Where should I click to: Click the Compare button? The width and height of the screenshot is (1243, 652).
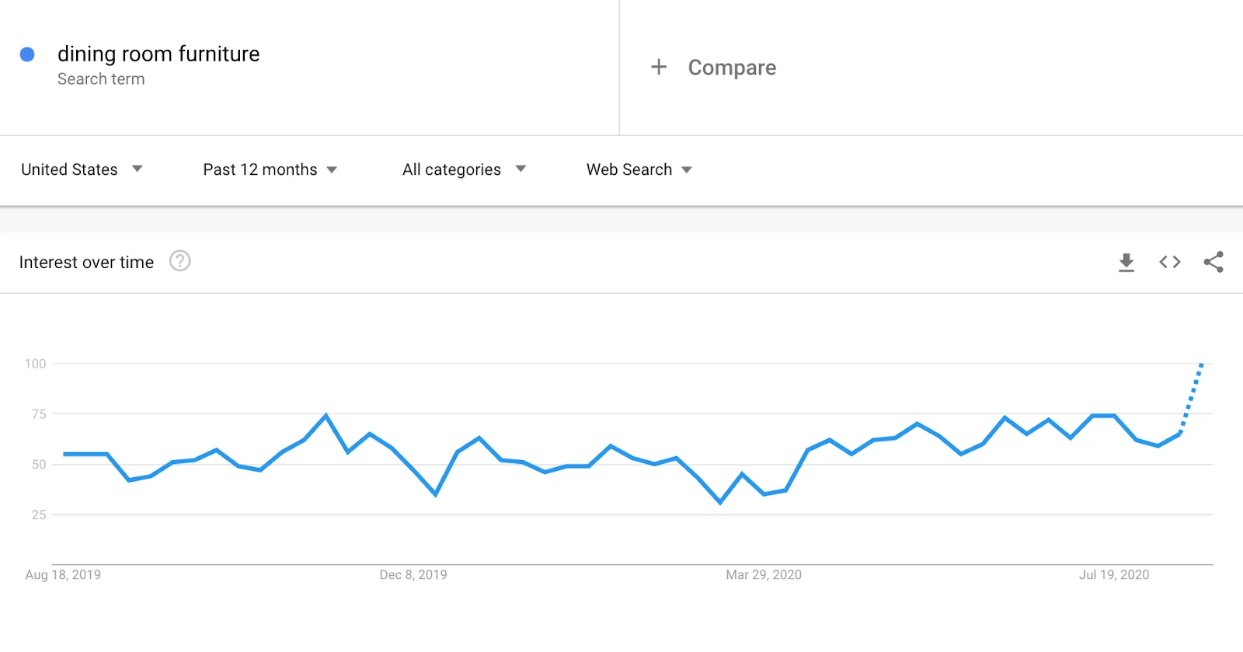coord(731,68)
